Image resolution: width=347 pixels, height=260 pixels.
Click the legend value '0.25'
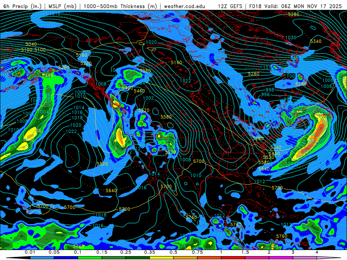click(126, 252)
